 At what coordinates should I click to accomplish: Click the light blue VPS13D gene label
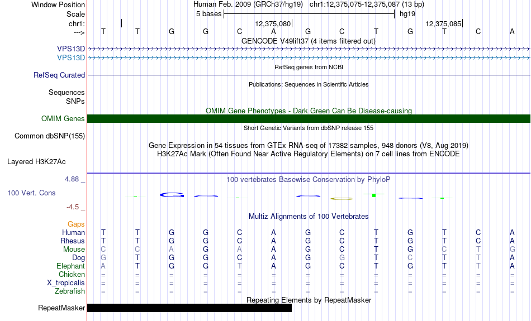(71, 58)
